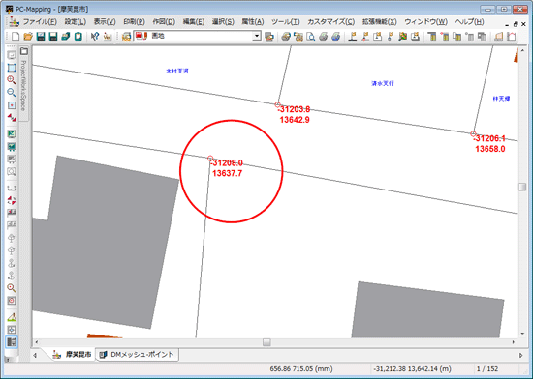Open the layer selection dropdown arrow

coord(257,36)
